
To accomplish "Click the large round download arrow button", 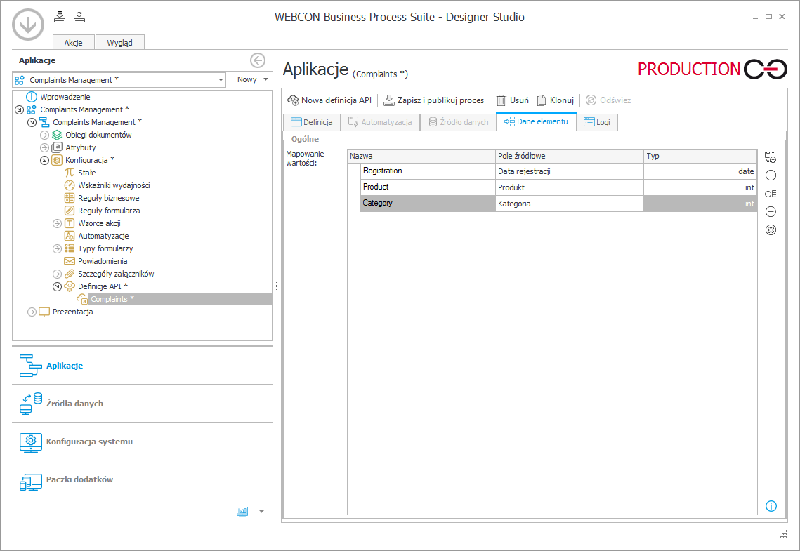I will point(28,24).
